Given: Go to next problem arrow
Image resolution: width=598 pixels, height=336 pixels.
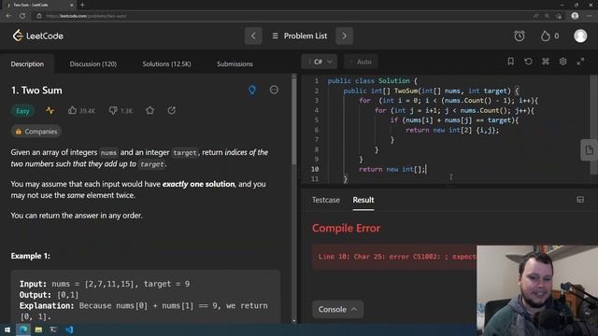Looking at the screenshot, I should pos(344,35).
